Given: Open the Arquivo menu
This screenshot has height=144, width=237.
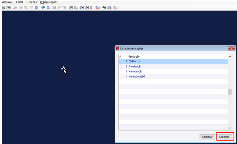Looking at the screenshot, I should pyautogui.click(x=7, y=2).
